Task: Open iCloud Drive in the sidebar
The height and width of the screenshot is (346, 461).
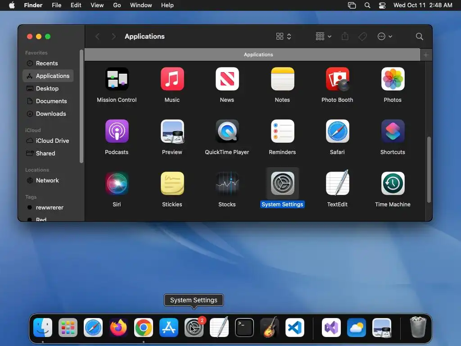Action: (48, 141)
